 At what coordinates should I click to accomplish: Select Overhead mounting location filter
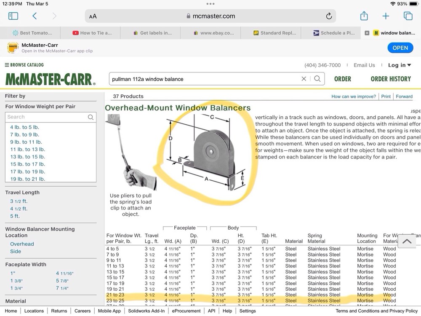[x=22, y=244]
